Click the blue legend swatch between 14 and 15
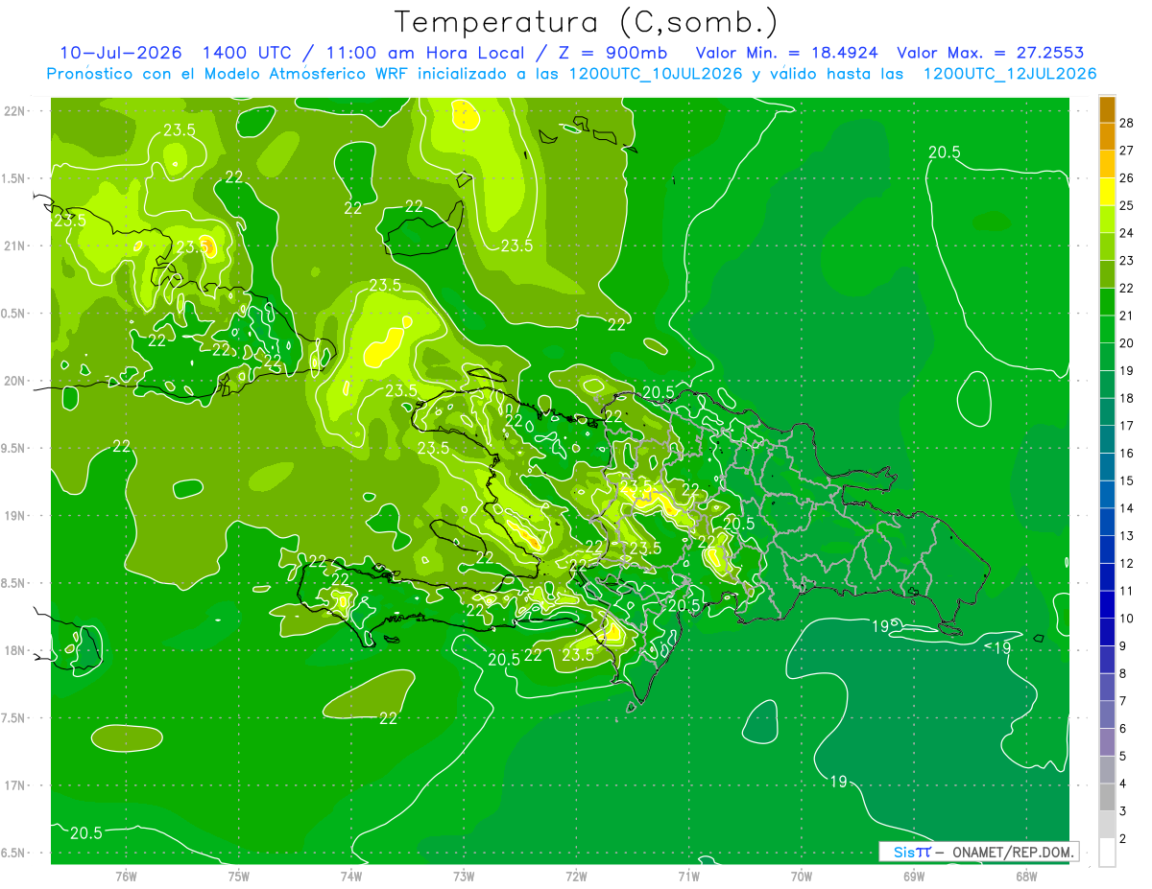 [x=1107, y=494]
